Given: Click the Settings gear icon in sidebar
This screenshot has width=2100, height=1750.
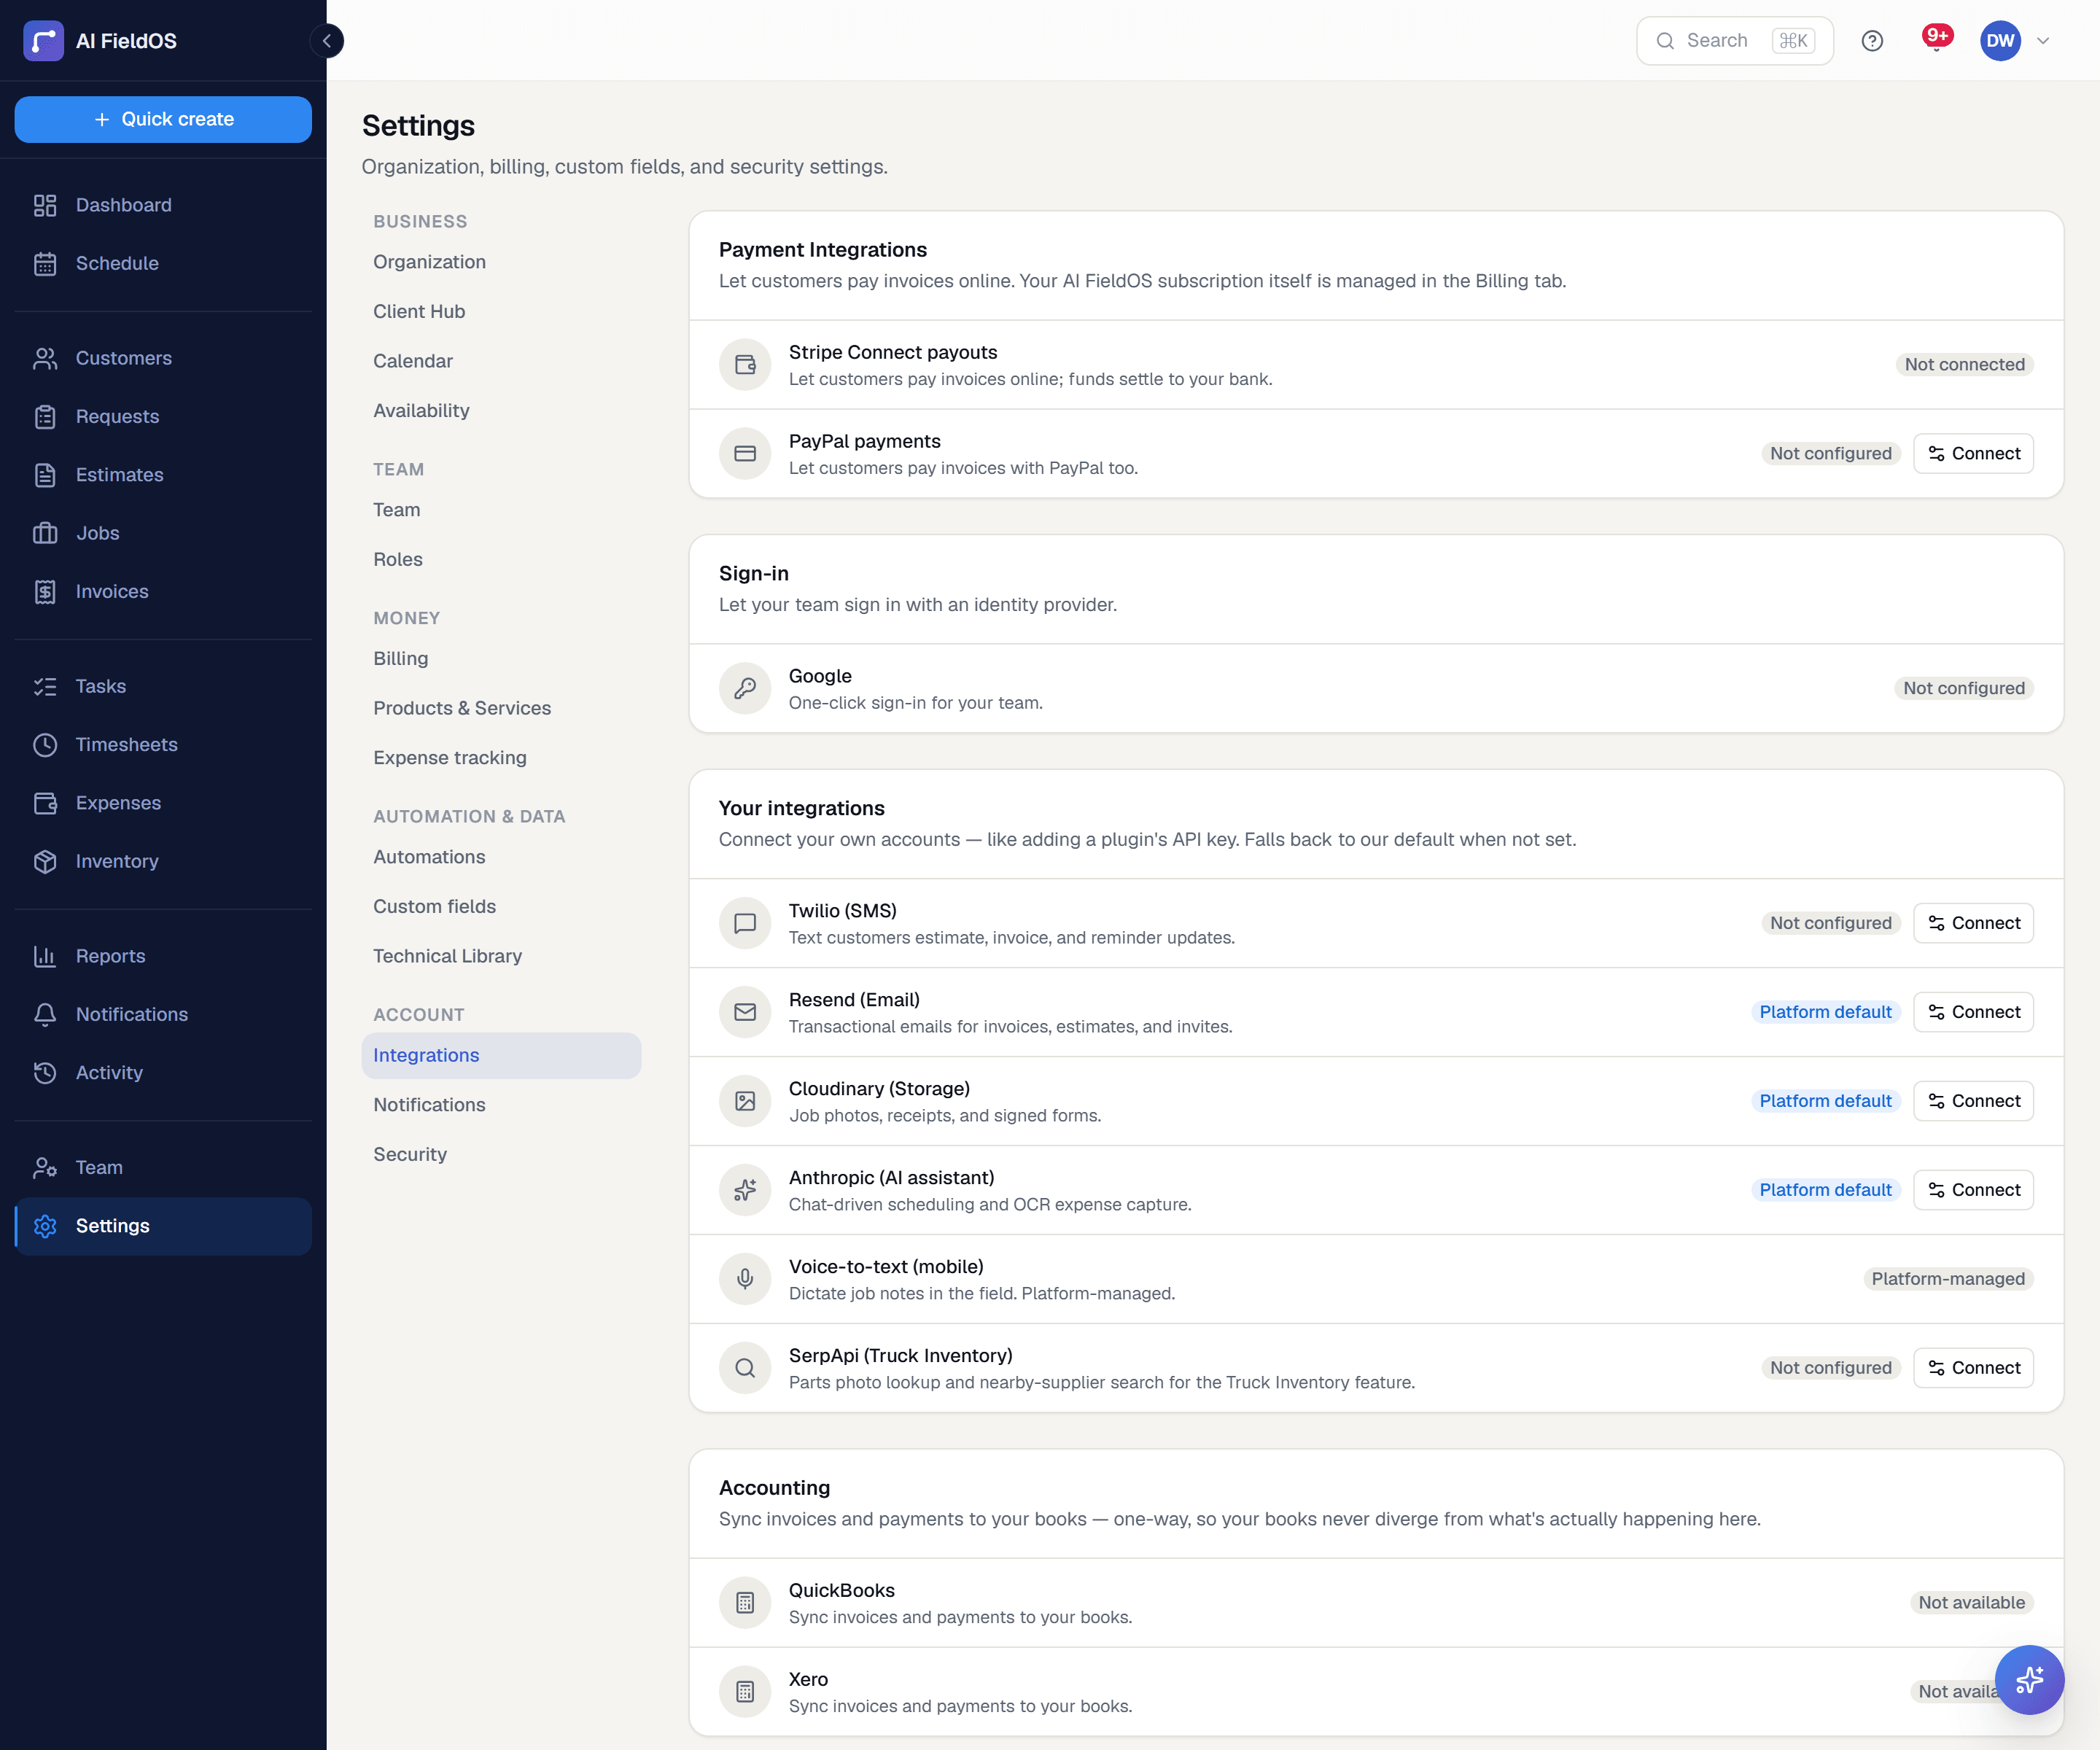Looking at the screenshot, I should [45, 1226].
